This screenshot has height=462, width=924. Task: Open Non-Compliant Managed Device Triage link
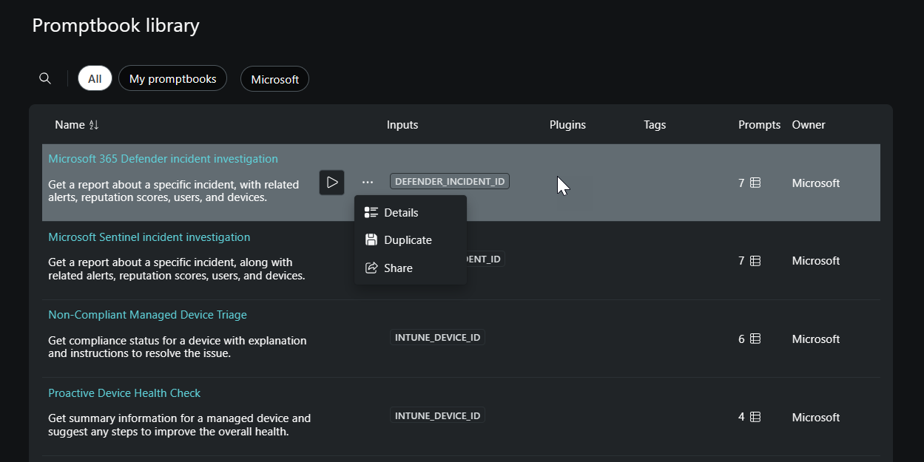147,315
